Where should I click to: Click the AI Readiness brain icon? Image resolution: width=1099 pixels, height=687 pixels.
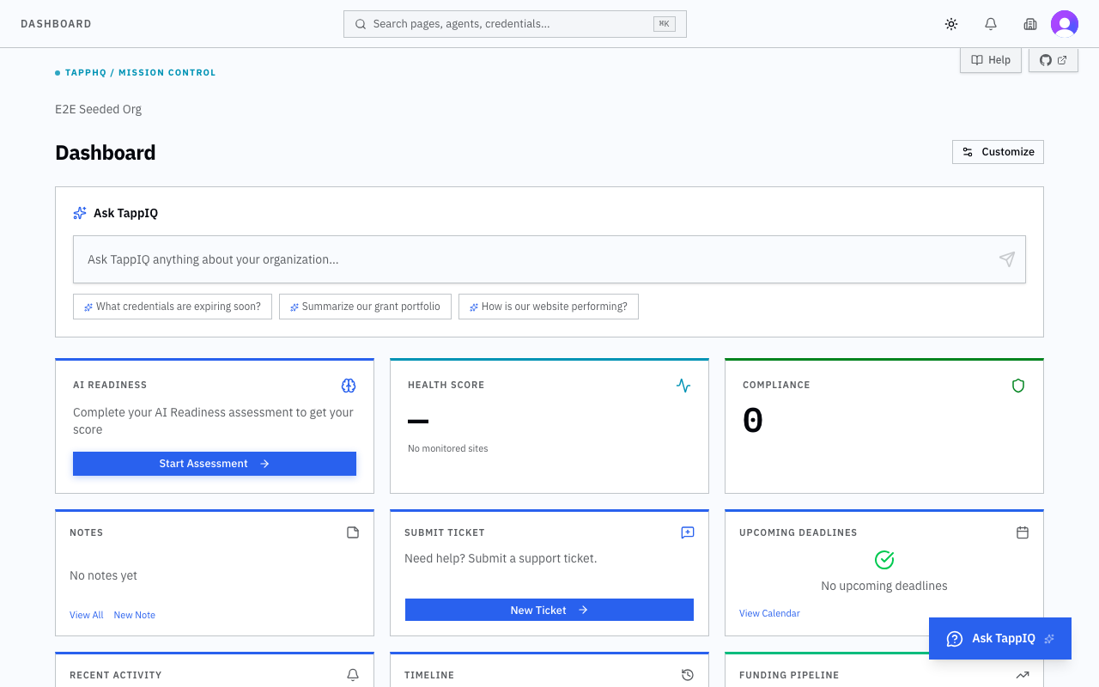click(349, 386)
